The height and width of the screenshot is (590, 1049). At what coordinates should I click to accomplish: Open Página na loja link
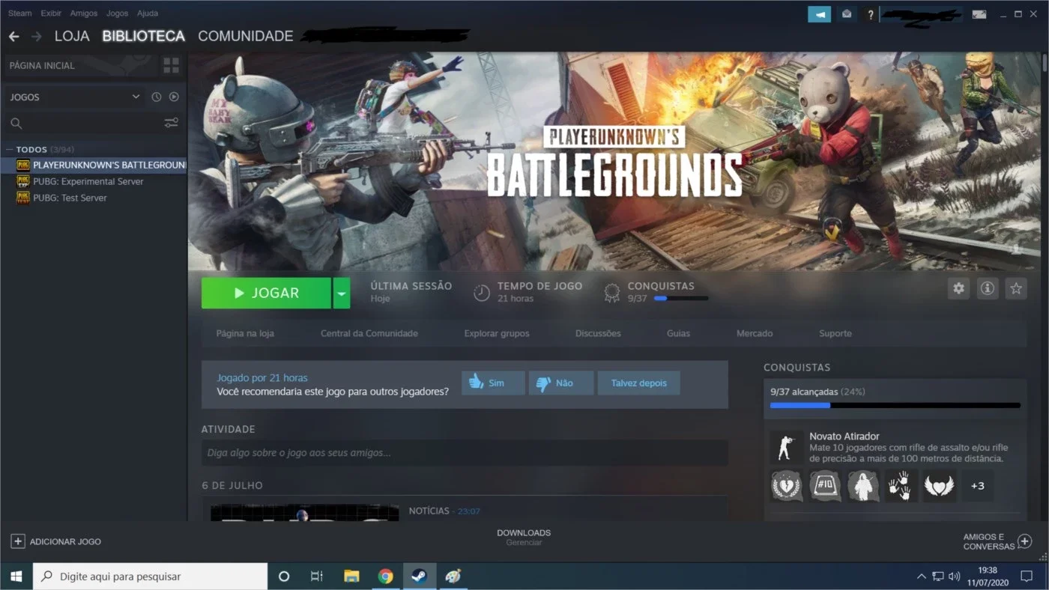pyautogui.click(x=245, y=333)
